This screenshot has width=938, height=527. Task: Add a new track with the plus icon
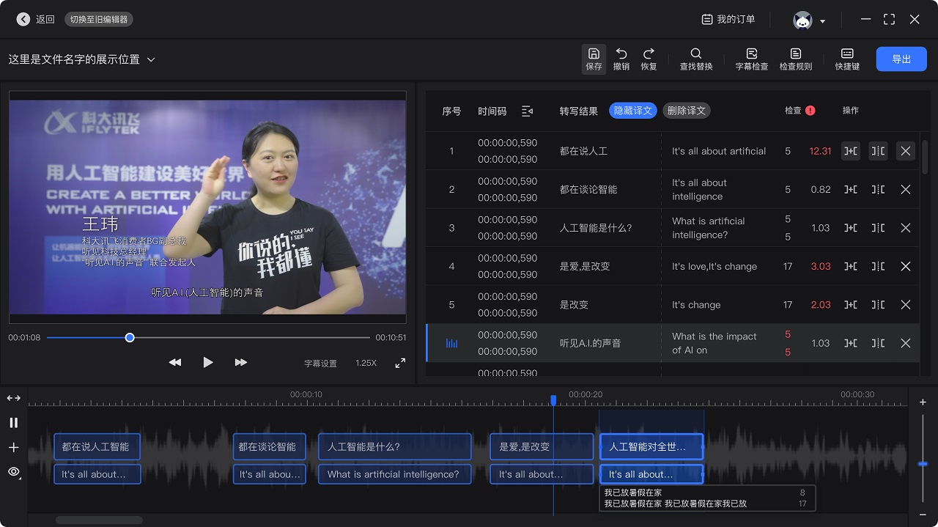click(13, 447)
